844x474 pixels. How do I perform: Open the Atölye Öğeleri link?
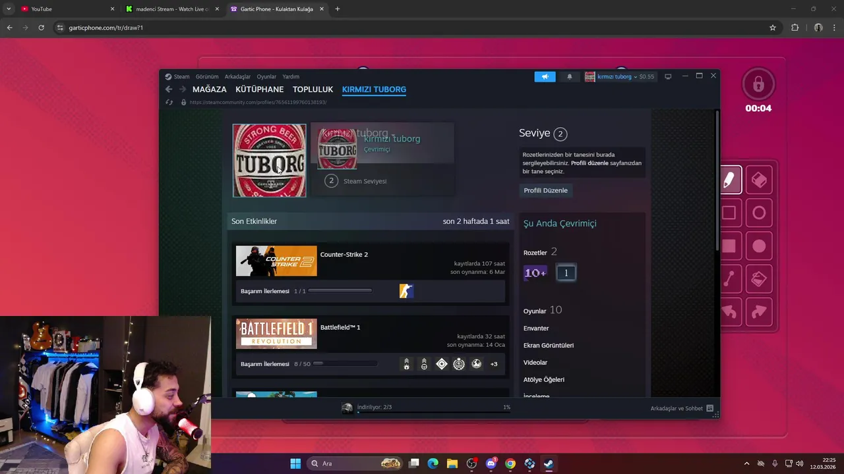(x=544, y=379)
